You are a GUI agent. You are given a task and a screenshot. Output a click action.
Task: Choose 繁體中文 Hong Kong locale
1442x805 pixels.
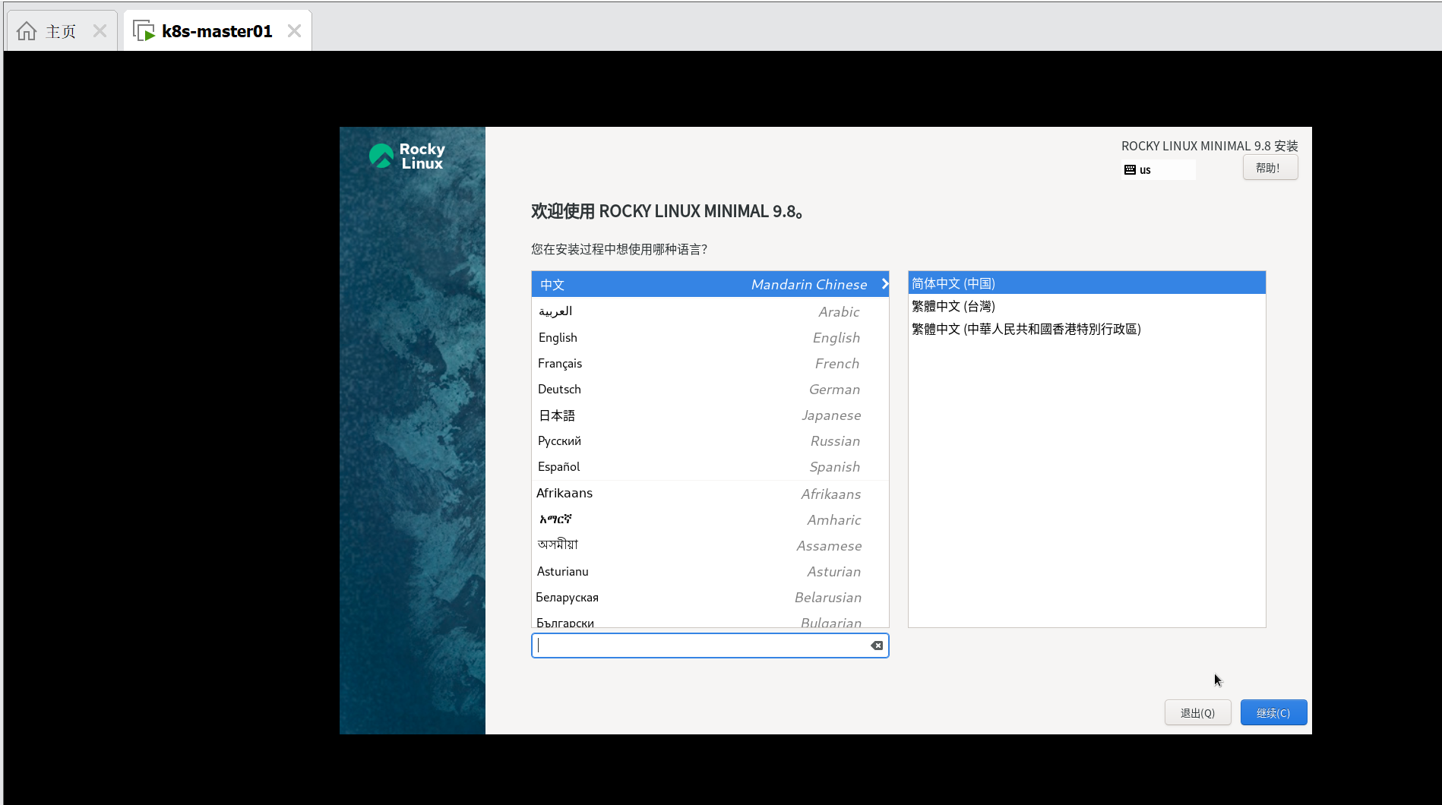(x=1086, y=329)
